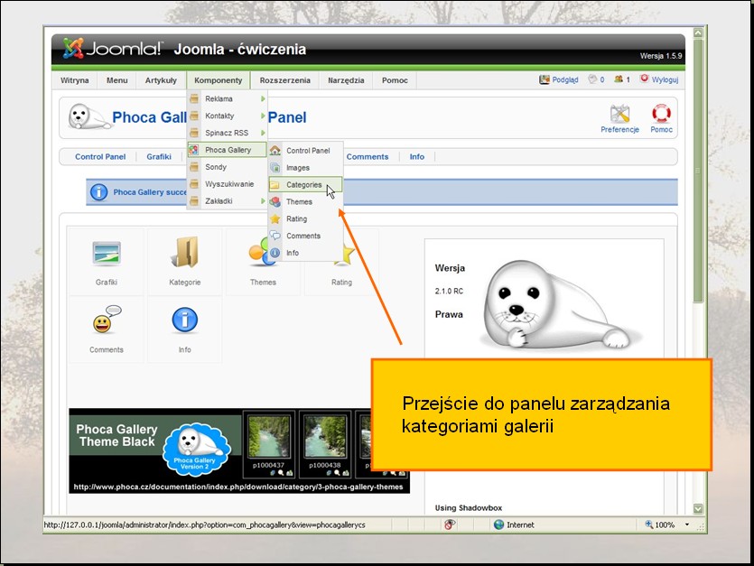The height and width of the screenshot is (566, 754).
Task: Click the Internet zone globe icon
Action: [x=499, y=524]
